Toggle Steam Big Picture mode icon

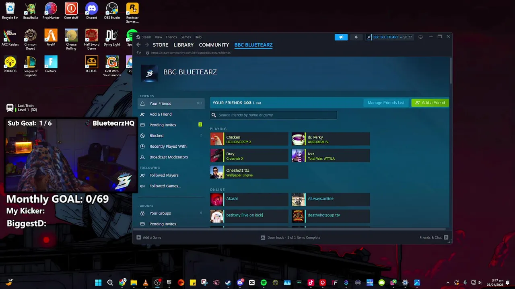(x=420, y=37)
